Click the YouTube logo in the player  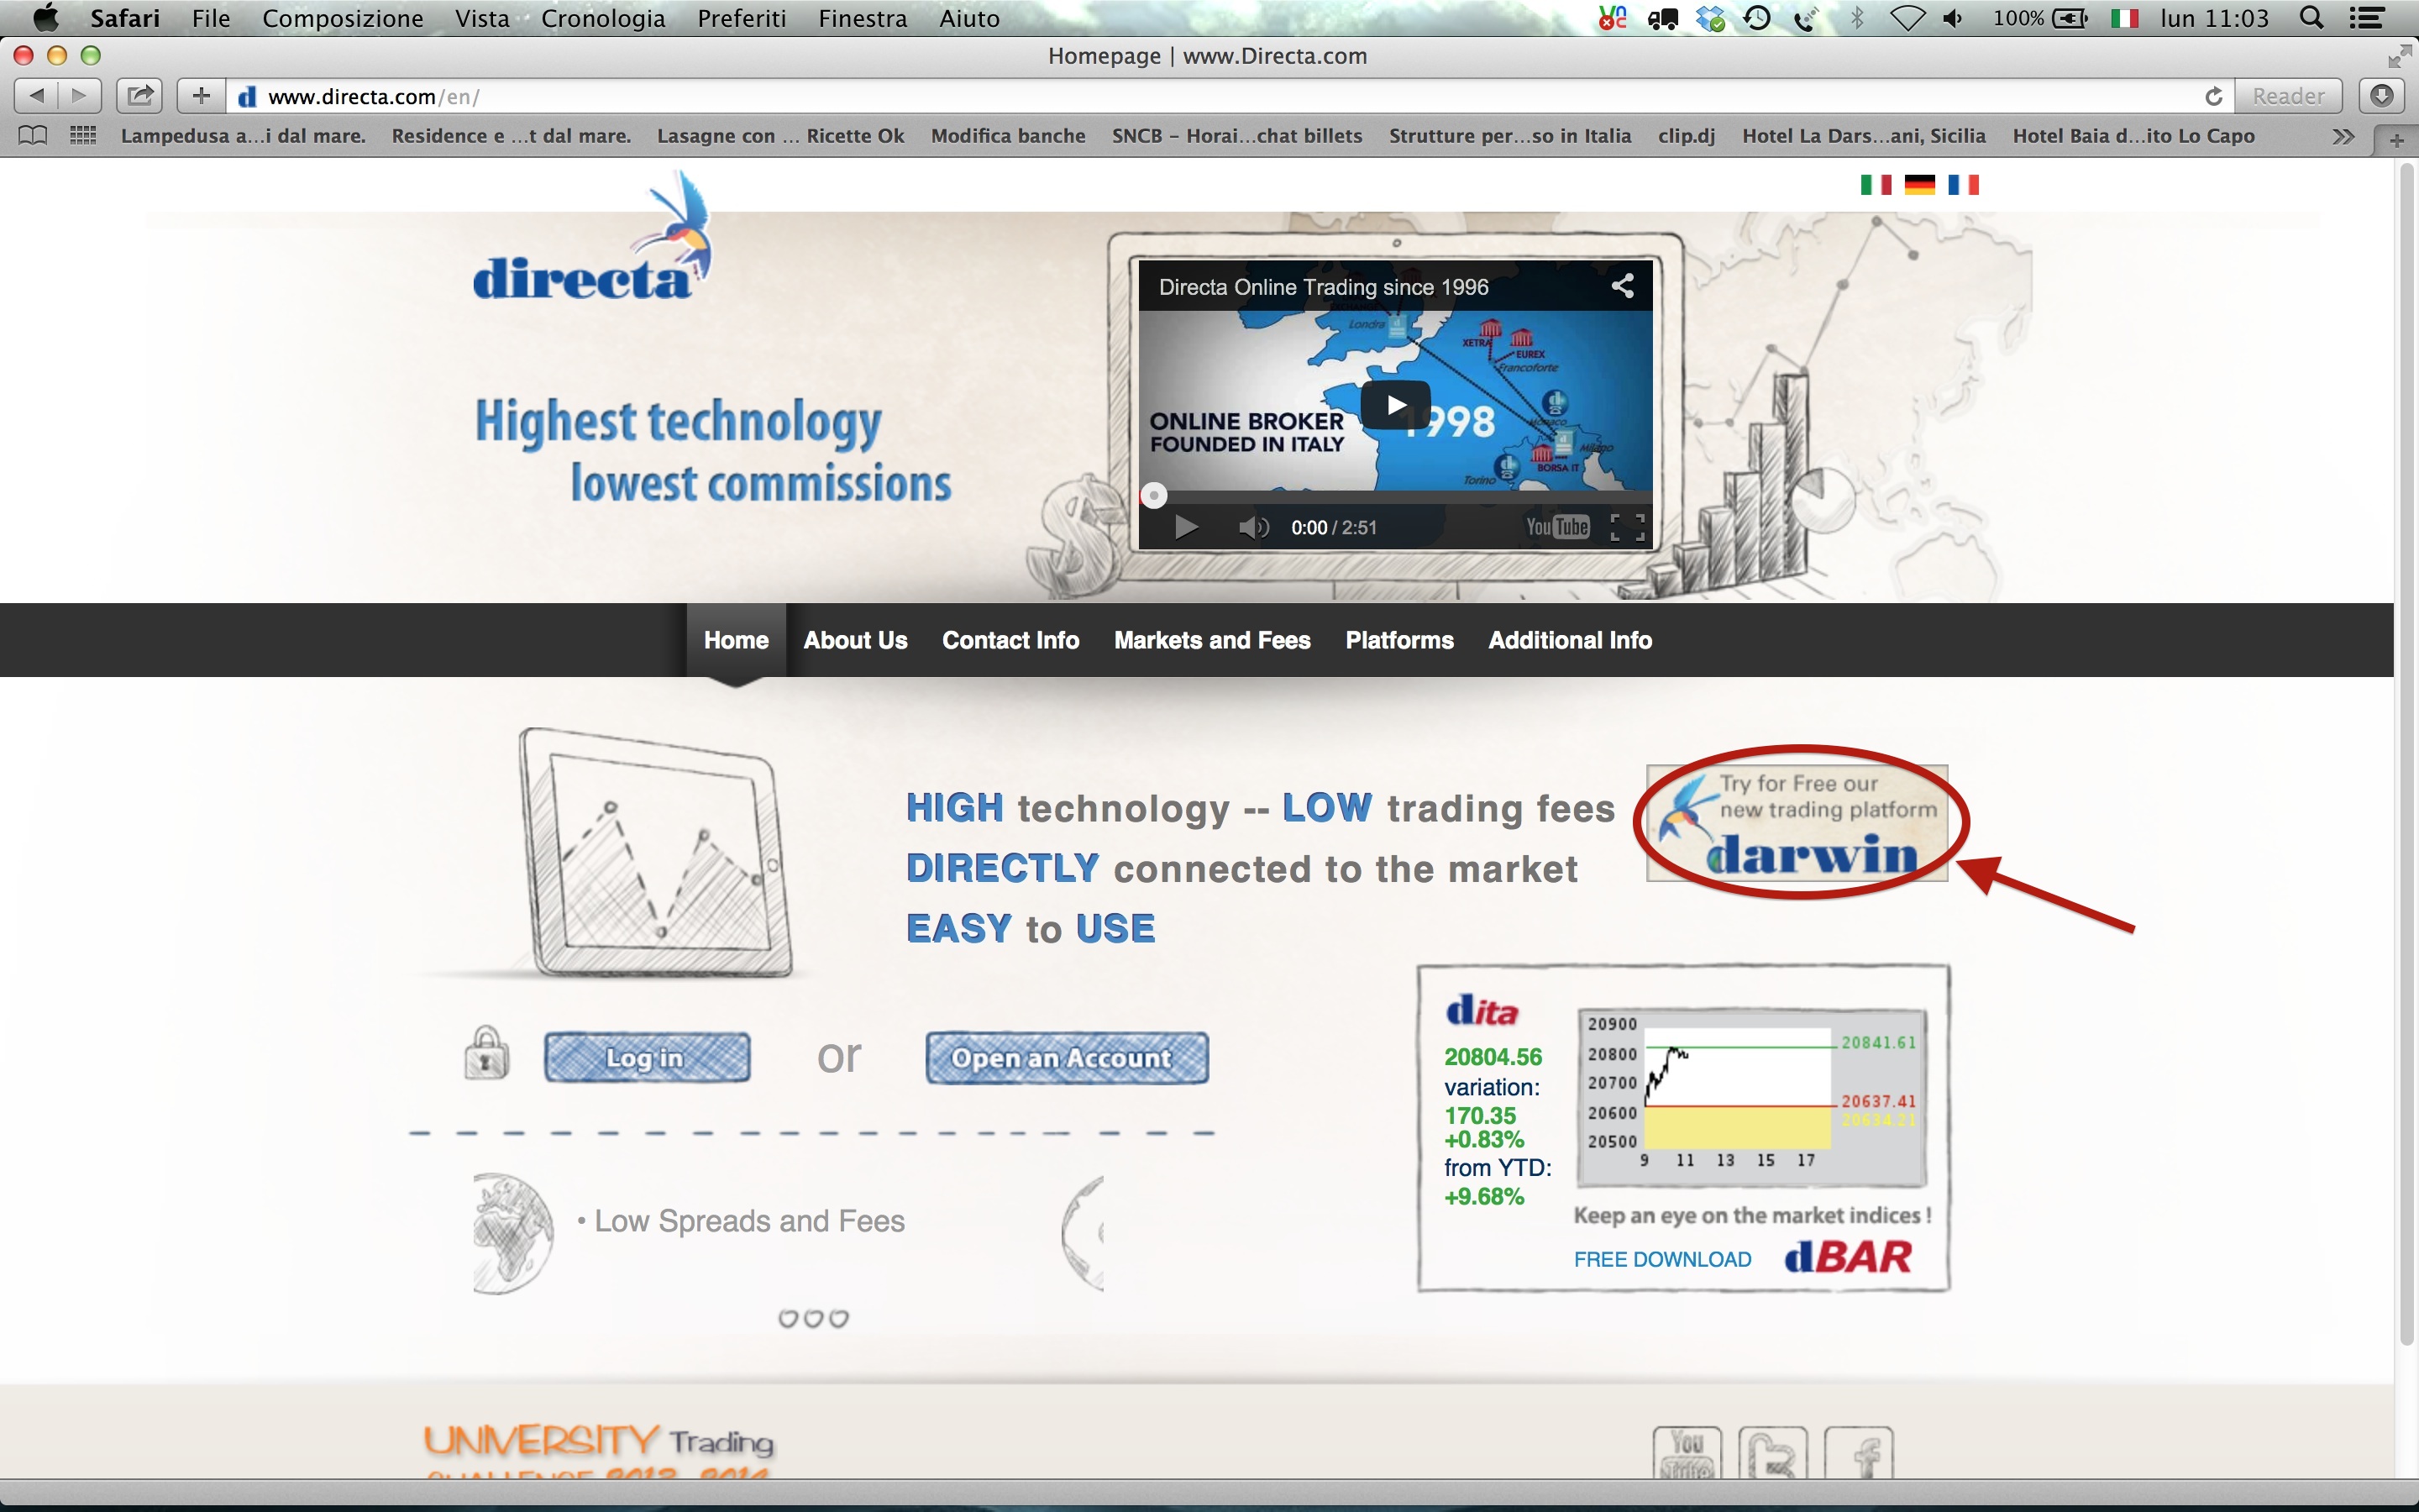[x=1557, y=527]
